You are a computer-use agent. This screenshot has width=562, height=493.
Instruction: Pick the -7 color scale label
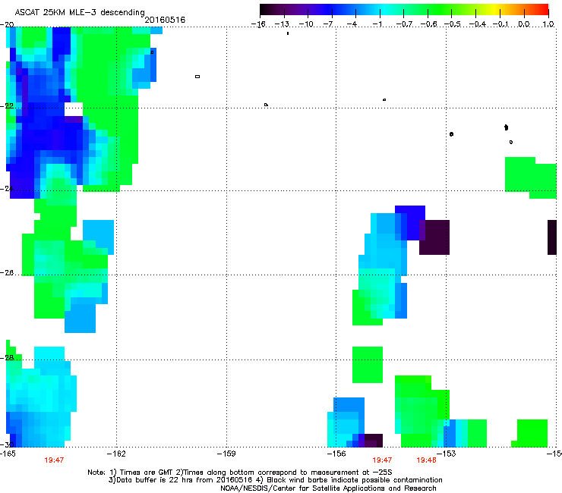(328, 24)
